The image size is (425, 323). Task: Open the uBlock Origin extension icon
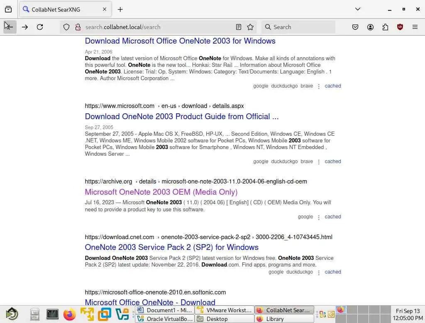[x=400, y=27]
